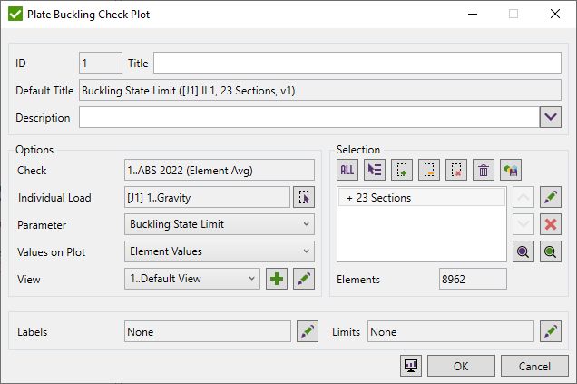577x384 pixels.
Task: Expand the Description field dropdown arrow
Action: pos(550,118)
